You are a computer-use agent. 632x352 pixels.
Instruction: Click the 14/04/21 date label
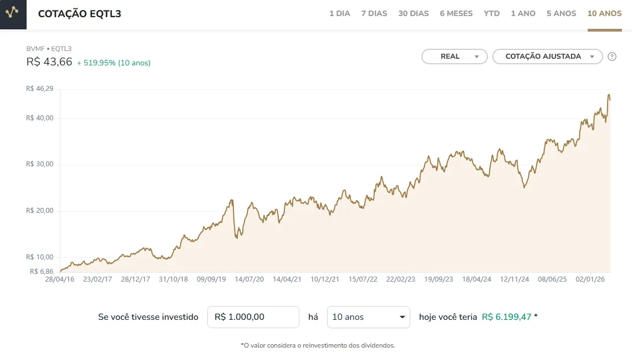[287, 279]
